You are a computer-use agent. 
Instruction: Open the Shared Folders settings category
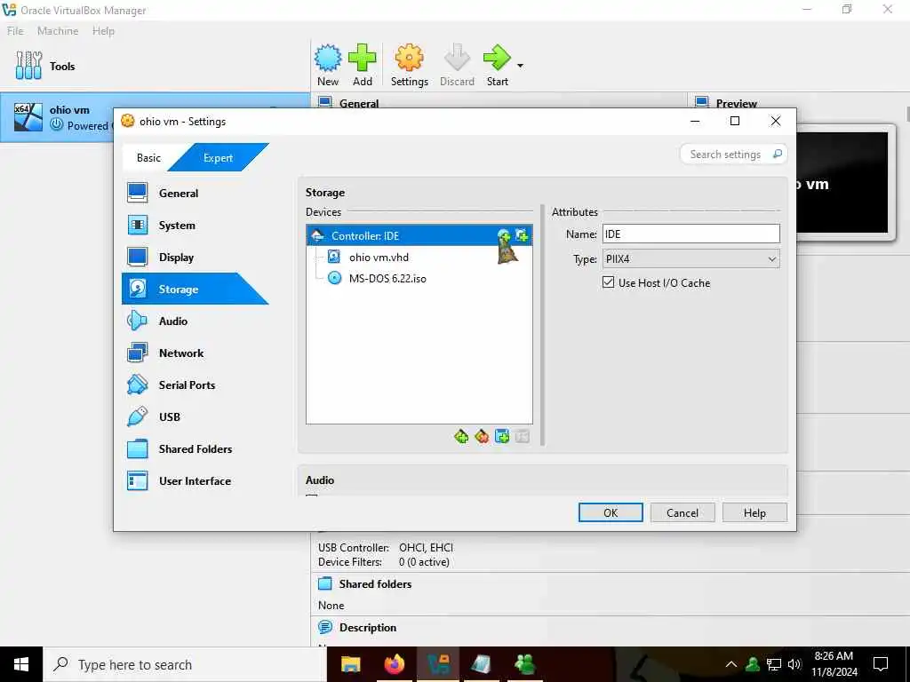(195, 448)
